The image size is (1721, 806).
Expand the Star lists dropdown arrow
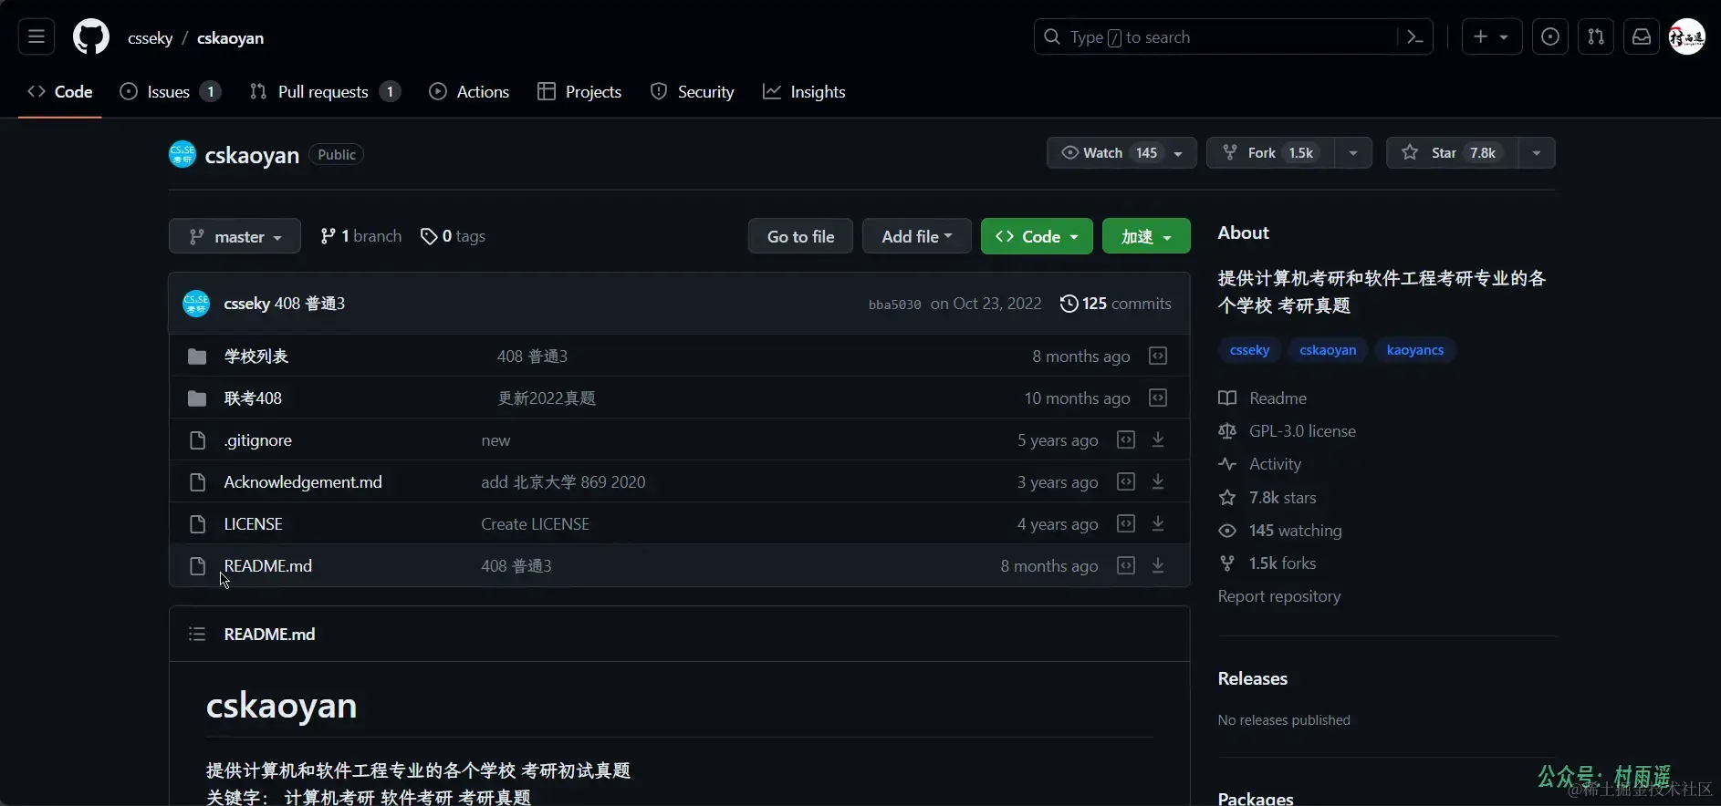[1537, 153]
